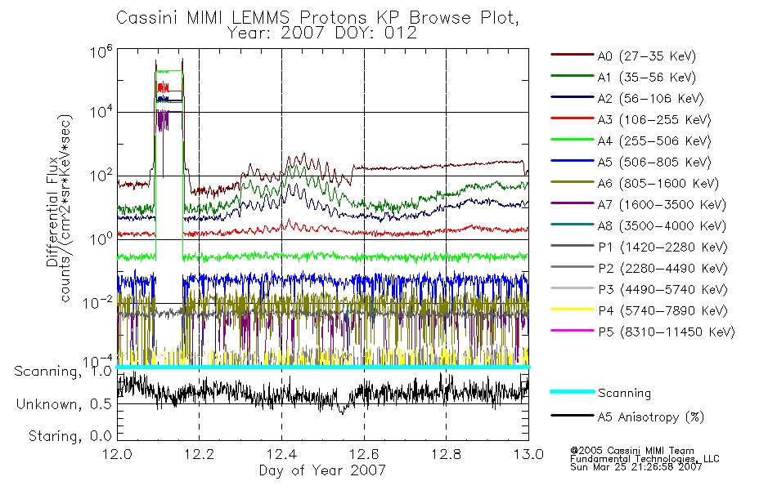
Task: Click the A6 (805-1600 KeV) legend label
Action: point(658,184)
